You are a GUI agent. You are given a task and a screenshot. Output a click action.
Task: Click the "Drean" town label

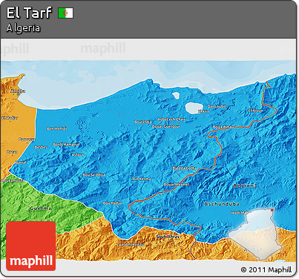point(12,152)
